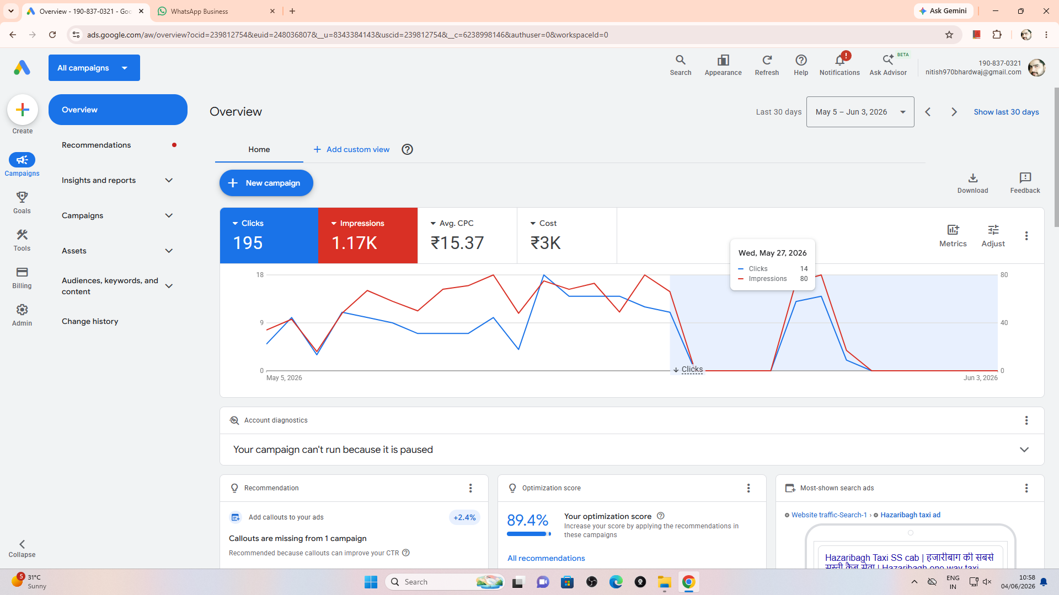This screenshot has height=595, width=1059.
Task: Go to previous date range
Action: (928, 112)
